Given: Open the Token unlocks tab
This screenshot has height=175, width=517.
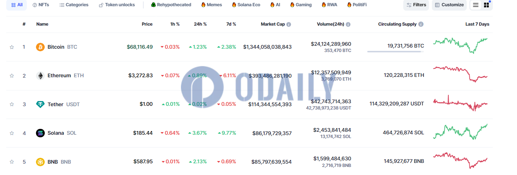Looking at the screenshot, I should [x=117, y=5].
